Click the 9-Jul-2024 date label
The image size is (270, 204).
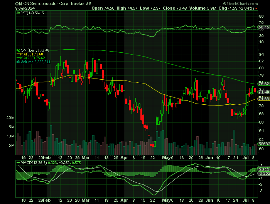[x=25, y=8]
